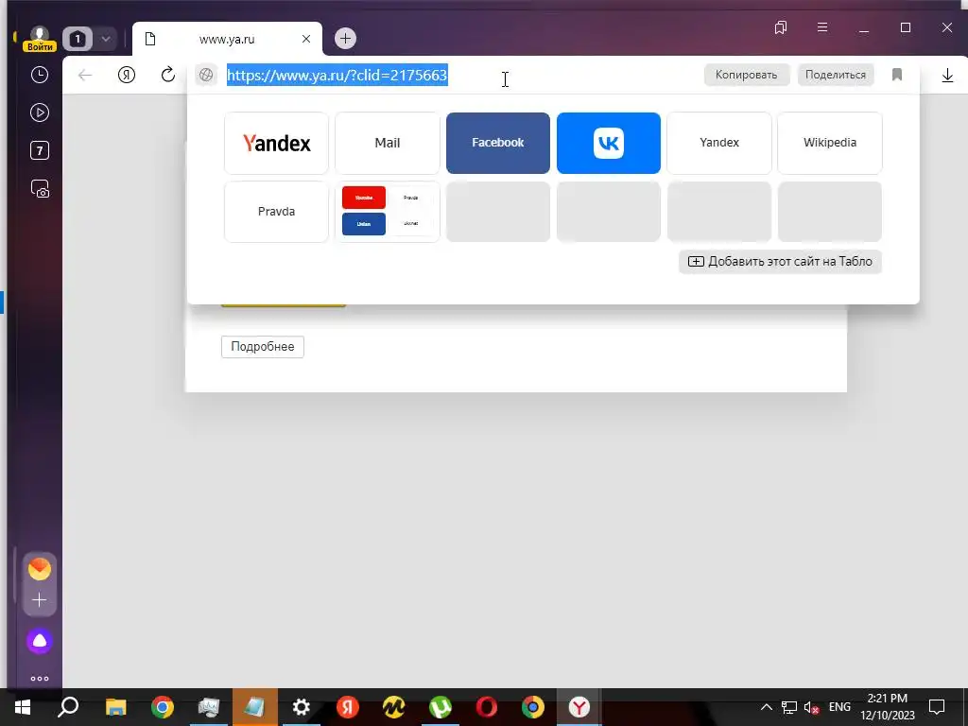Viewport: 968px width, 726px height.
Task: Open downloads with the arrow icon
Action: click(947, 76)
